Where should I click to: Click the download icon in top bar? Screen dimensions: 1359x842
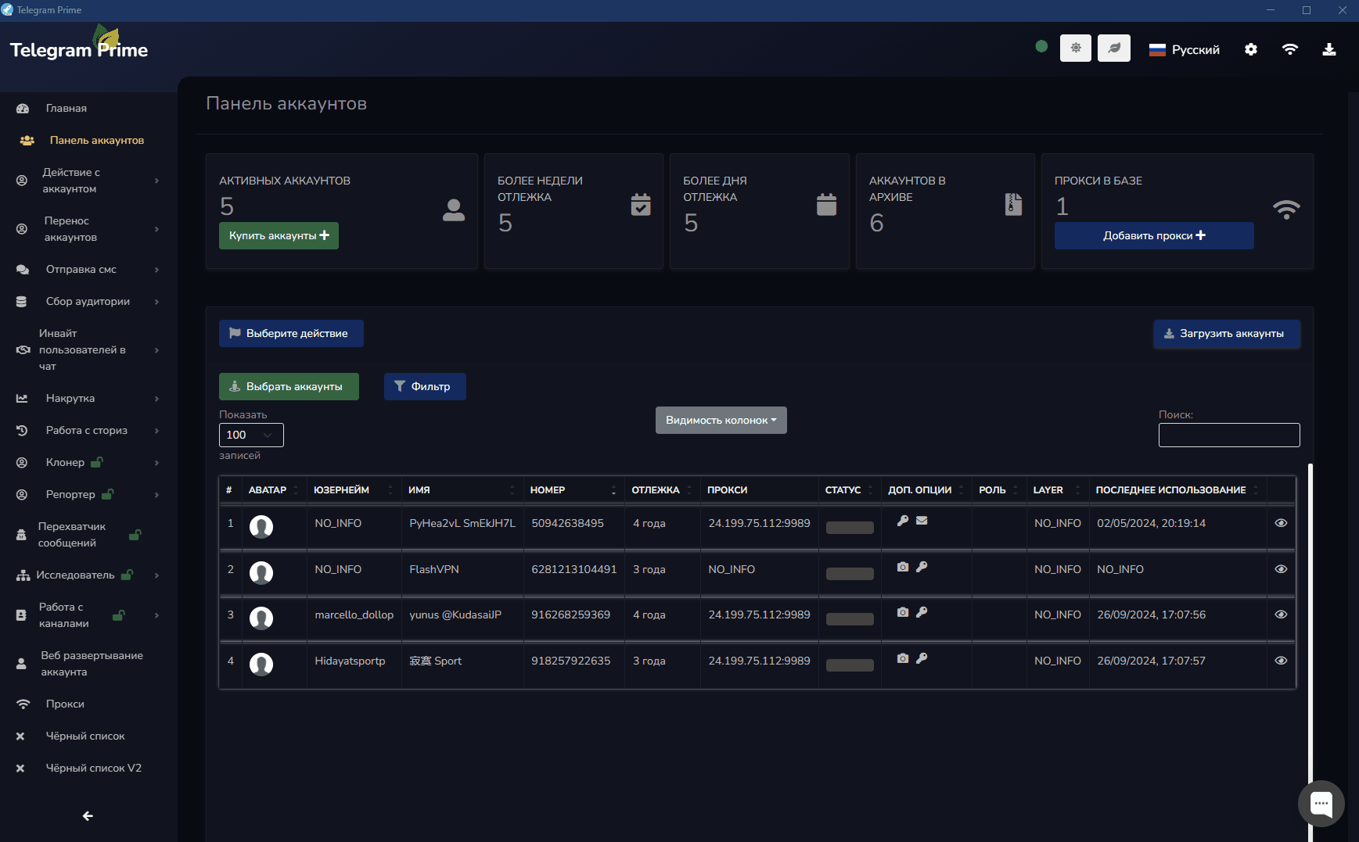[1328, 49]
